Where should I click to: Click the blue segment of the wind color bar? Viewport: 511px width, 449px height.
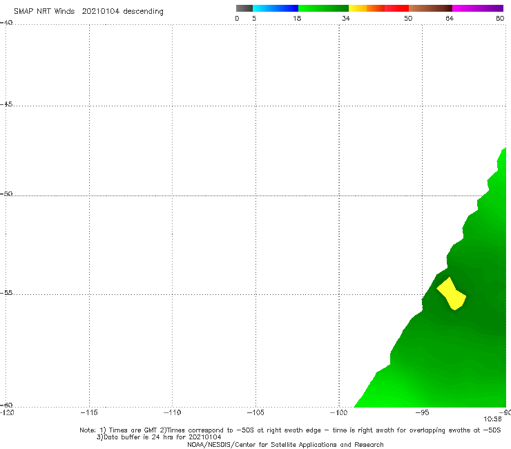276,8
